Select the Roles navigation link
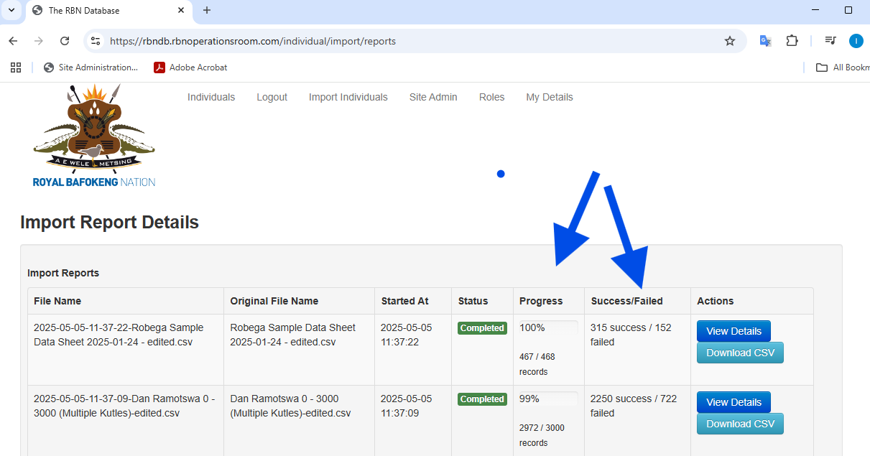 491,97
